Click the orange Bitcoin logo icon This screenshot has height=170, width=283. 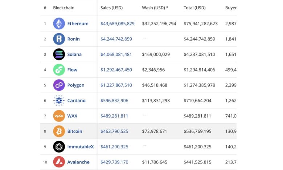coord(59,131)
